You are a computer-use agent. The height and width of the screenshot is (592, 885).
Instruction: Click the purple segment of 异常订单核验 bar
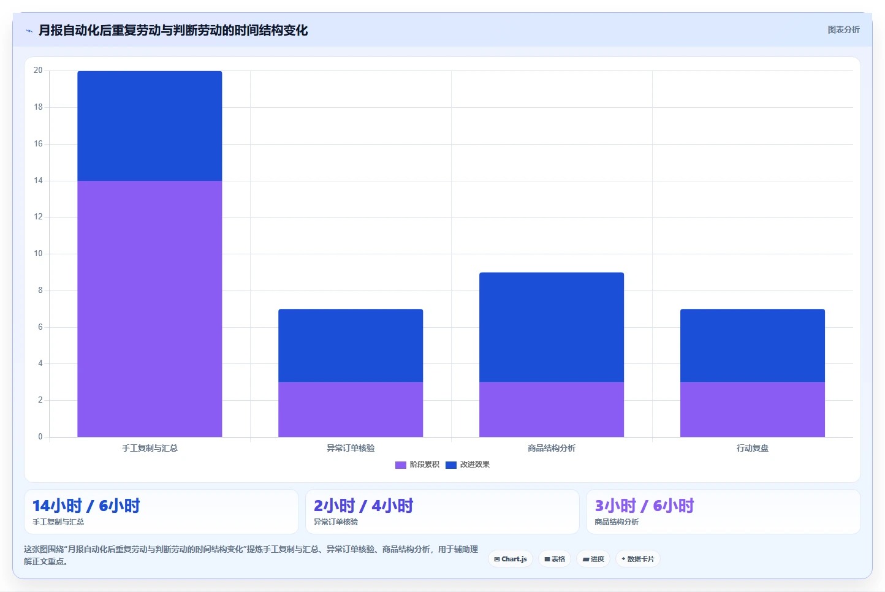[x=351, y=409]
